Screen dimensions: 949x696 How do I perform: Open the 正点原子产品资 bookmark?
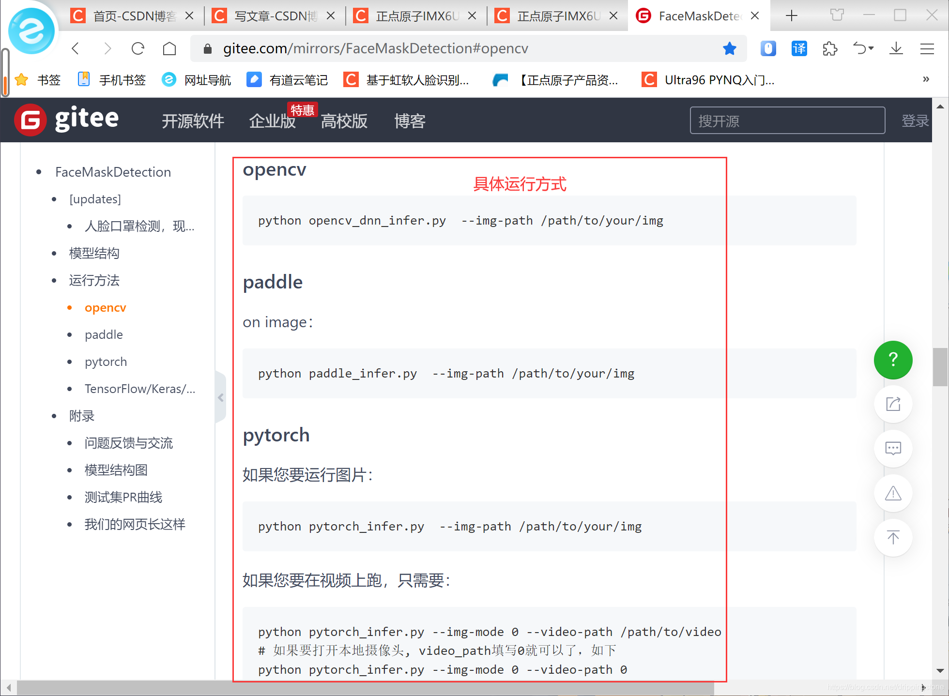tap(555, 80)
